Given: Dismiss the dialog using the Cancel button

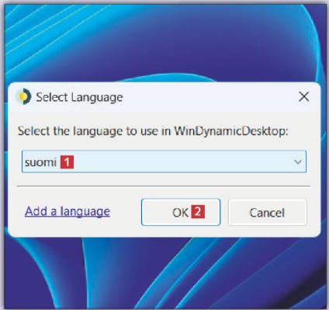Looking at the screenshot, I should 267,212.
